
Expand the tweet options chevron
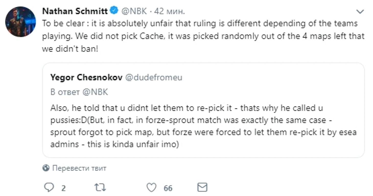[360, 11]
